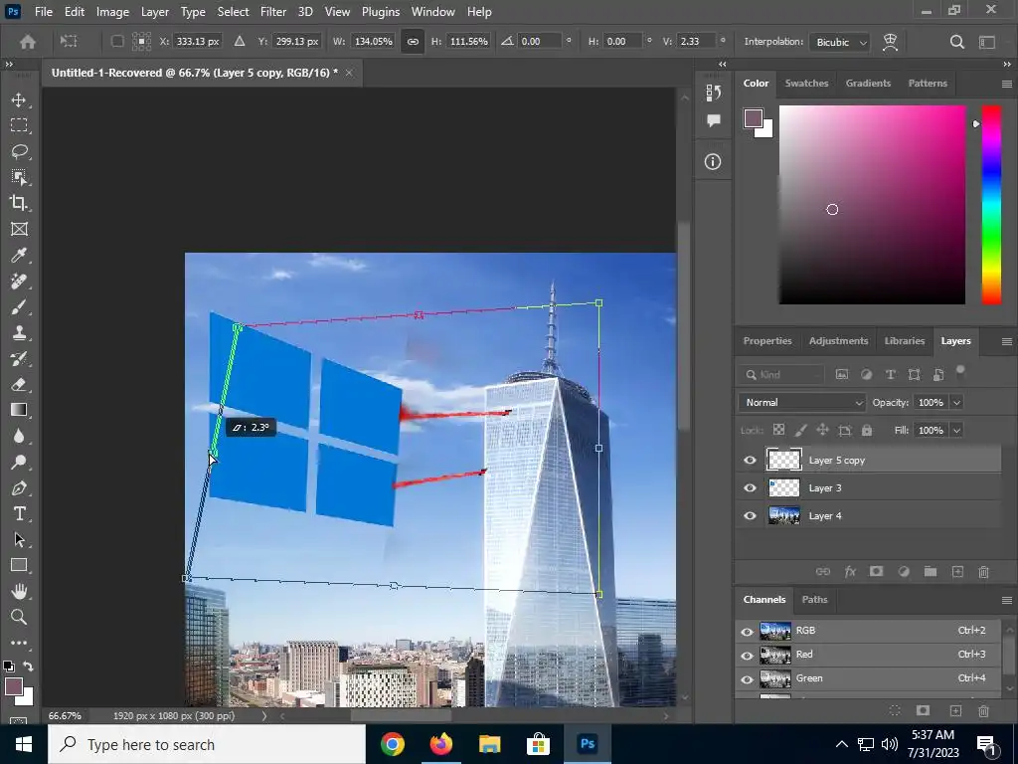Toggle lock all layer button

click(x=867, y=430)
